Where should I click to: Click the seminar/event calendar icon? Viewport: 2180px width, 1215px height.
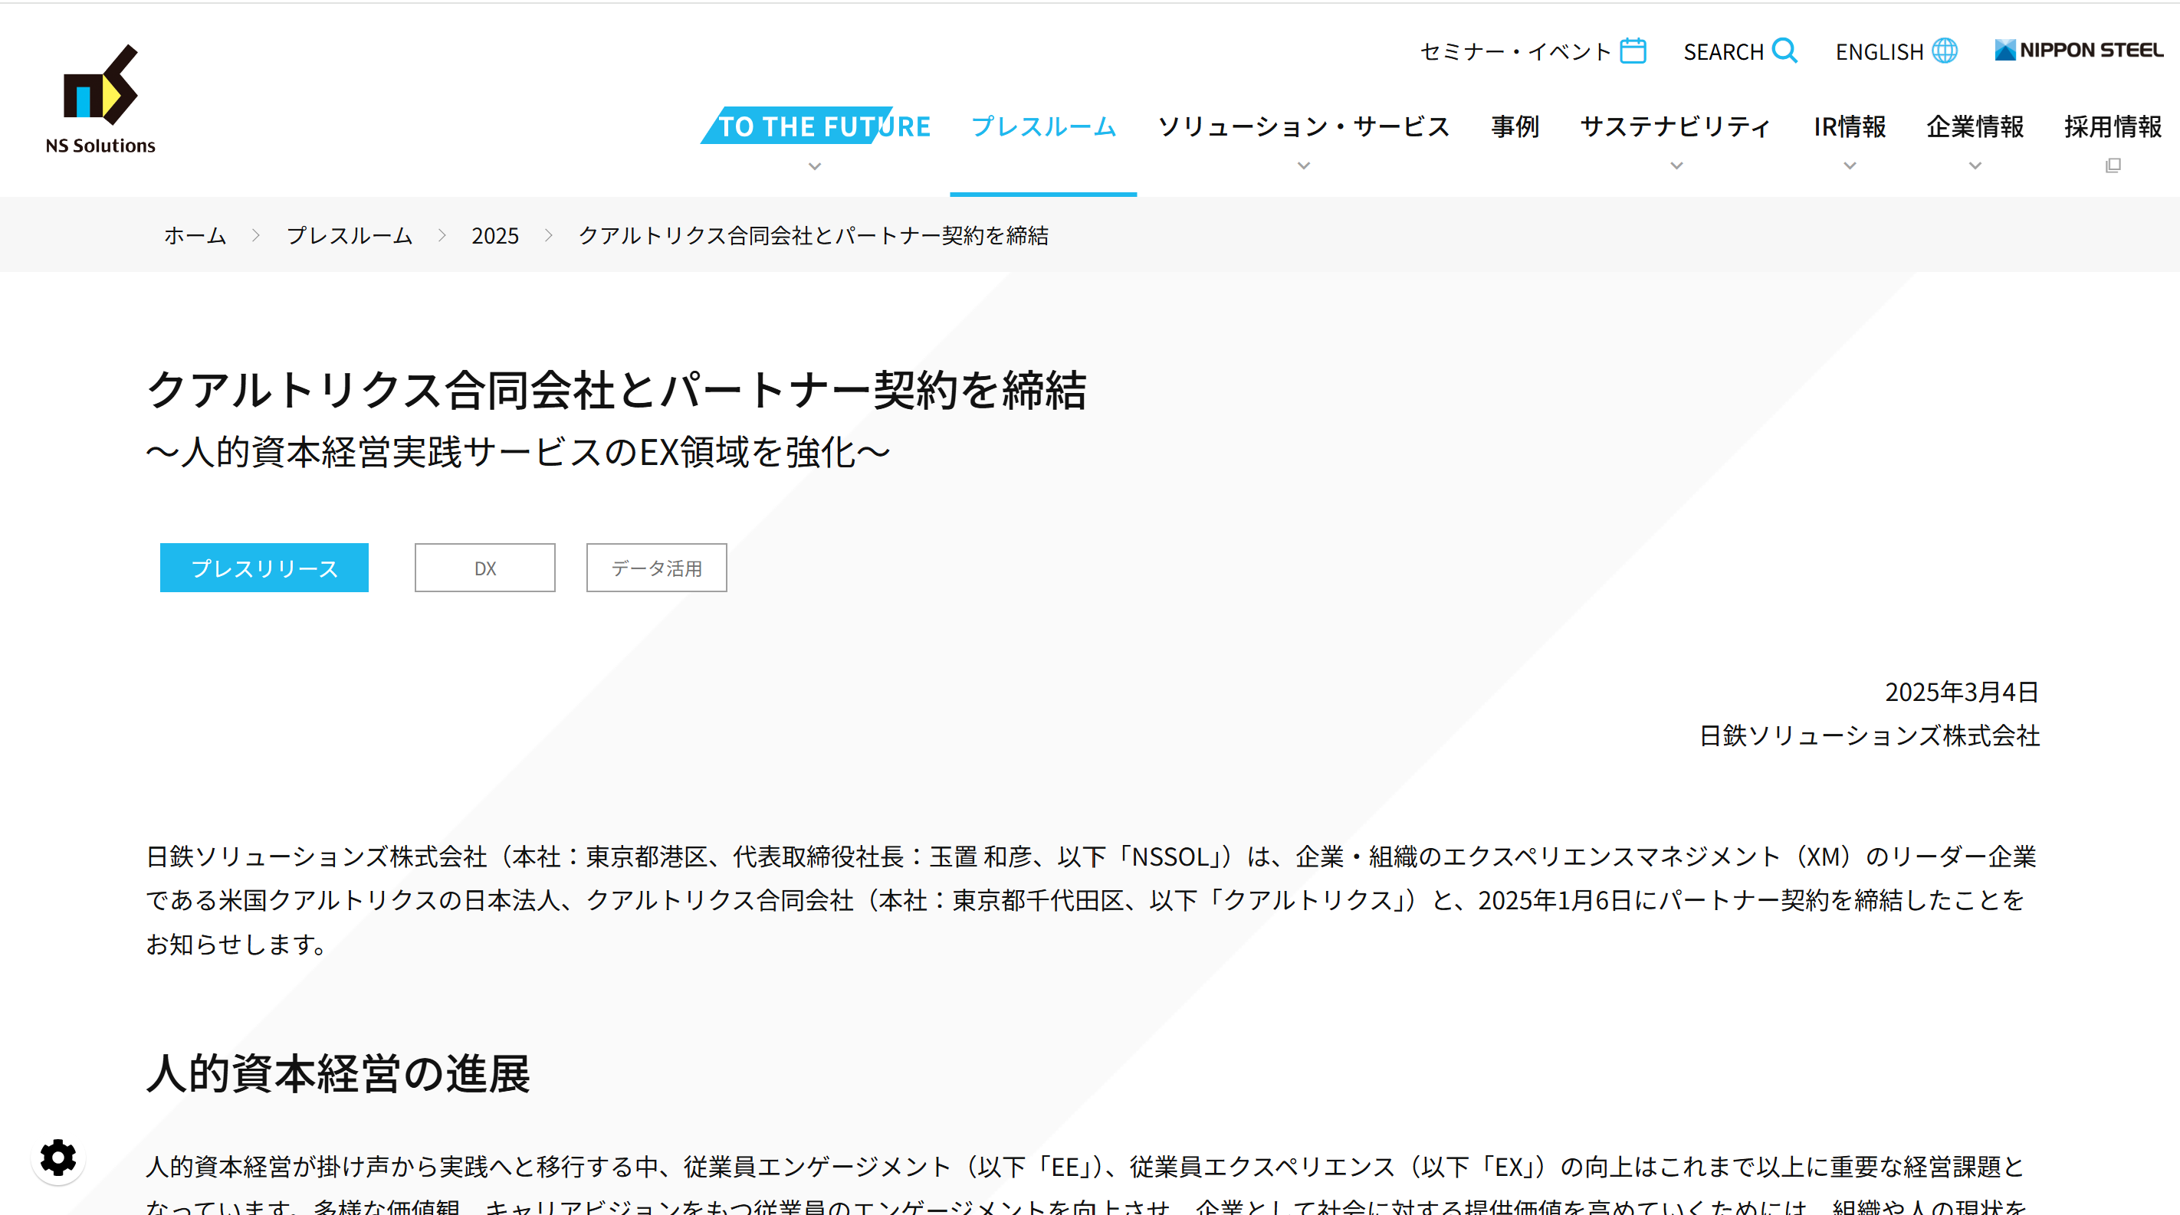point(1633,51)
